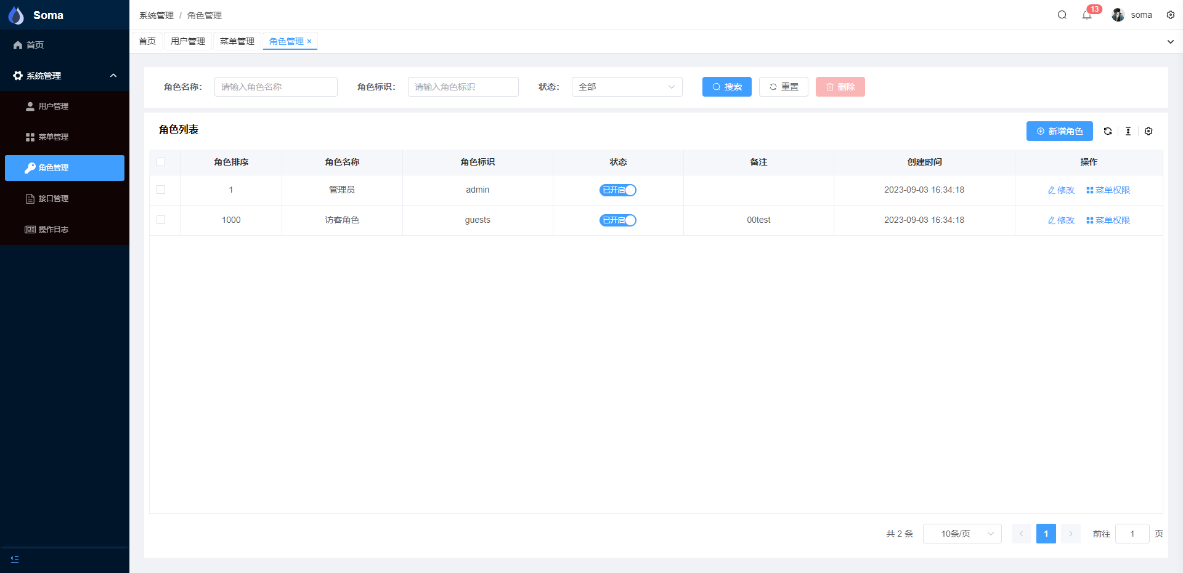Click the 新增角色 button
The height and width of the screenshot is (573, 1183).
1059,131
